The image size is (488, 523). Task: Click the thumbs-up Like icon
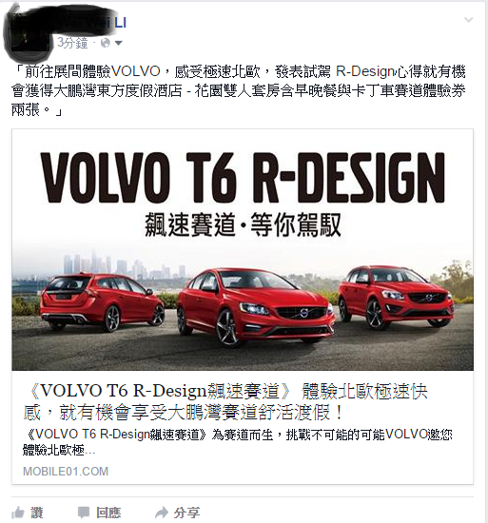coord(18,513)
